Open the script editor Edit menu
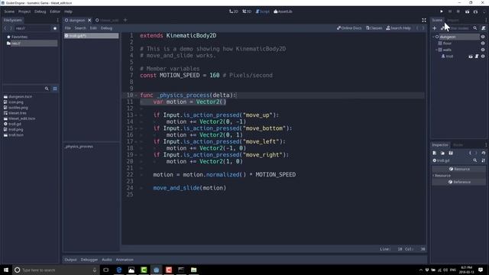489x275 pixels. coord(93,28)
